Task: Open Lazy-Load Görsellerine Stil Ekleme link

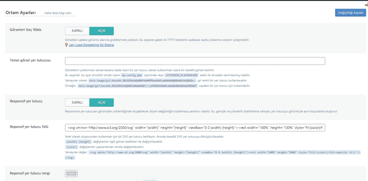Action: pos(91,45)
